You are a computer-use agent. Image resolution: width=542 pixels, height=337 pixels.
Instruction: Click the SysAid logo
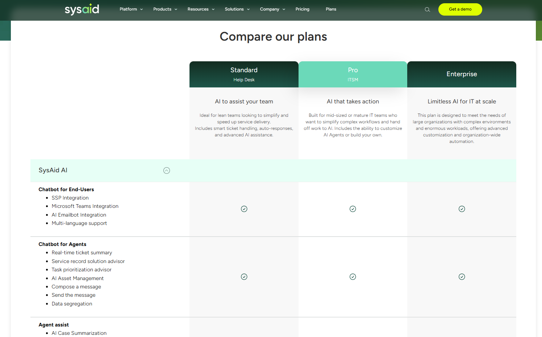click(x=82, y=9)
